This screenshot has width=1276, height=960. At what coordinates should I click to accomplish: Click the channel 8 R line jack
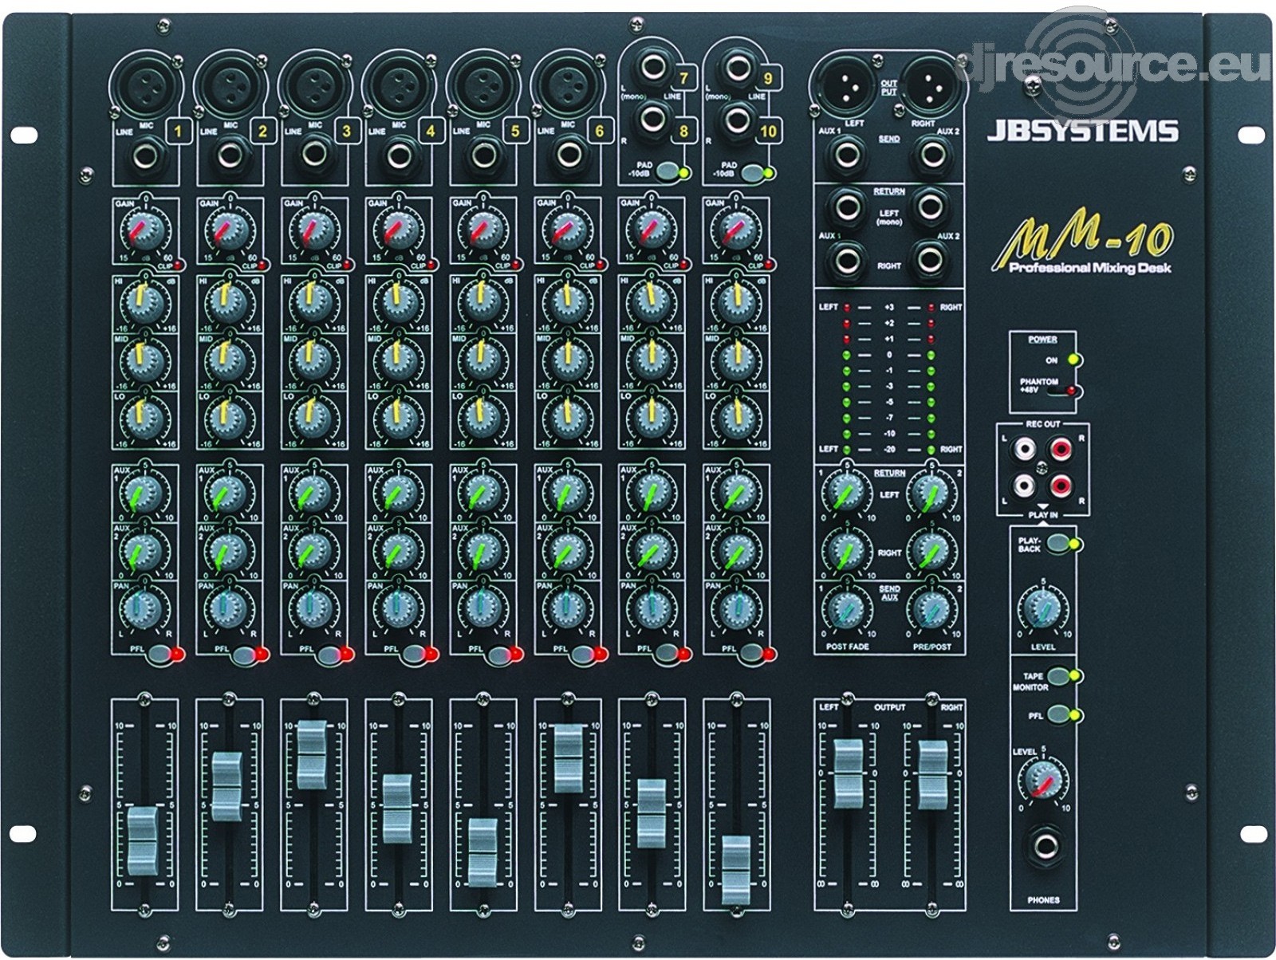tap(653, 121)
